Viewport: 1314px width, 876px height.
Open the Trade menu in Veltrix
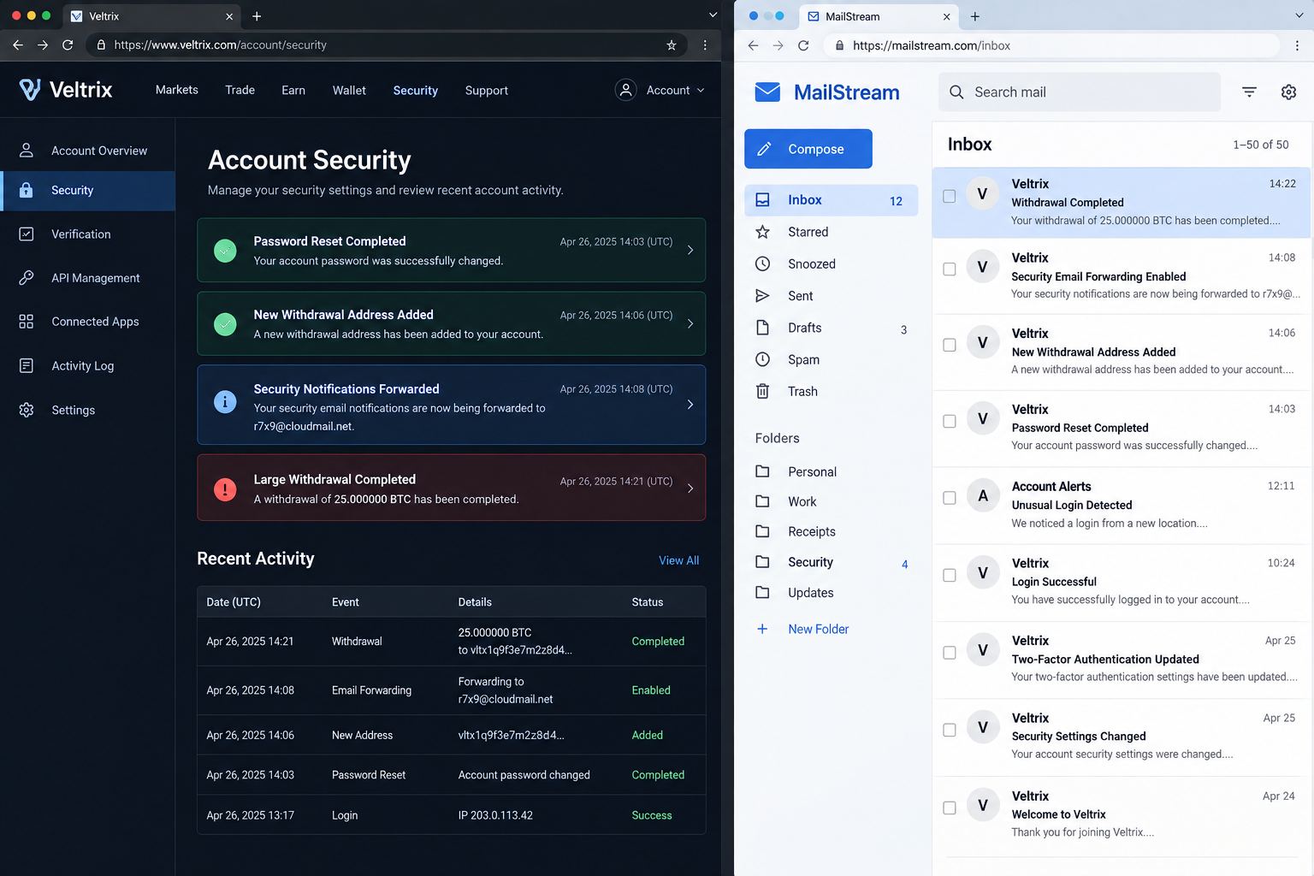pyautogui.click(x=240, y=90)
